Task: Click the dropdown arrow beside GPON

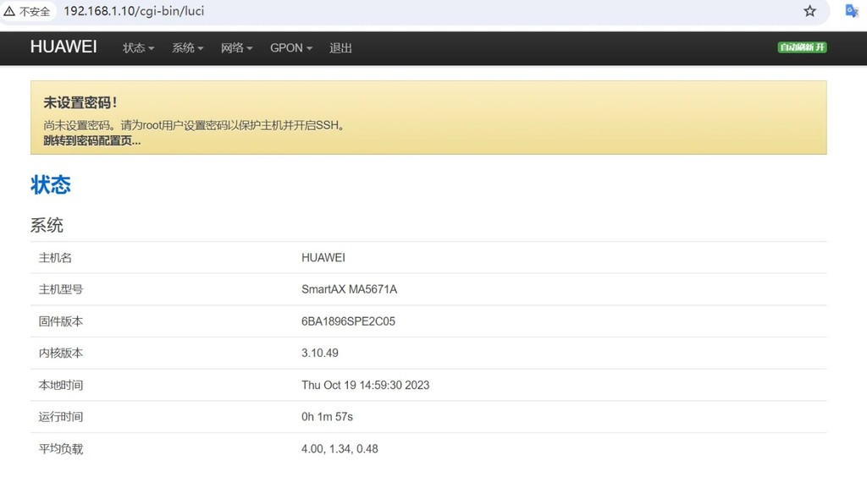Action: point(308,48)
